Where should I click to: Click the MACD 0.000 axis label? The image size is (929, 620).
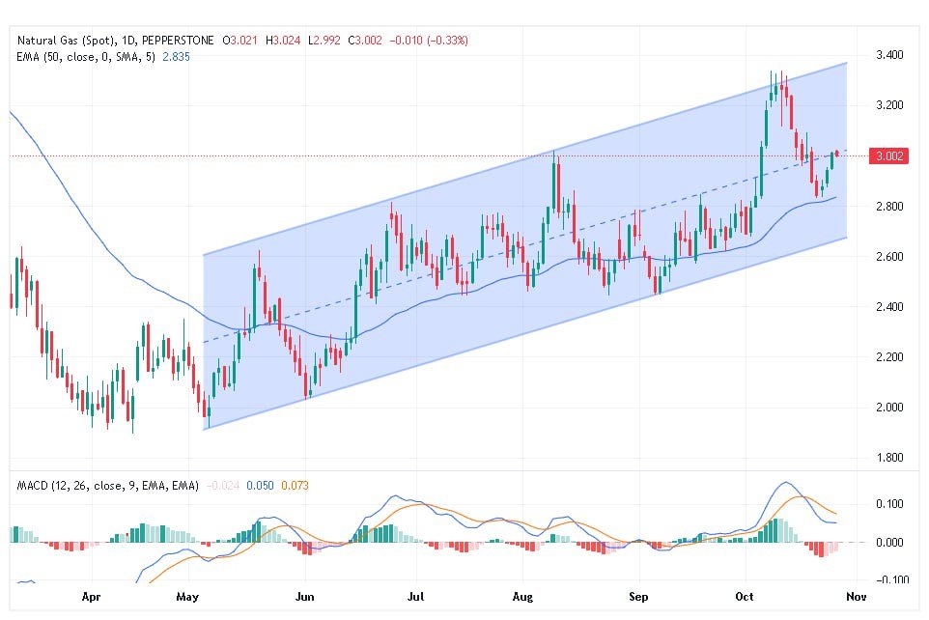coord(889,543)
